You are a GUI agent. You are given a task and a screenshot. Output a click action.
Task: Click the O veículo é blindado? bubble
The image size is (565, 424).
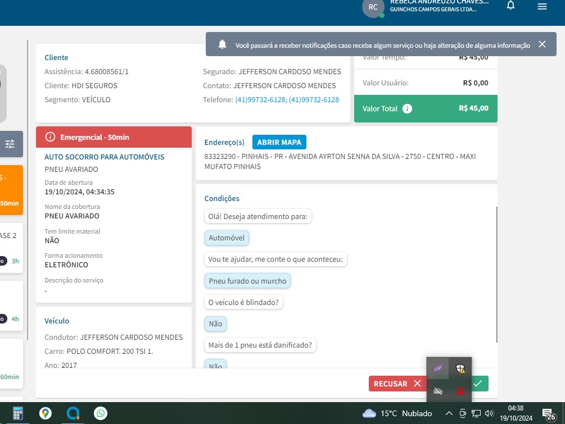pos(243,302)
